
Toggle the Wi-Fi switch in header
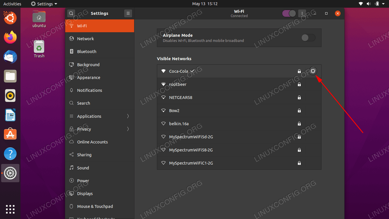[289, 13]
